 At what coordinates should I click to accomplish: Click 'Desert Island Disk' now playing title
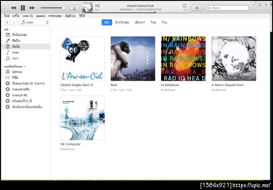141,6
